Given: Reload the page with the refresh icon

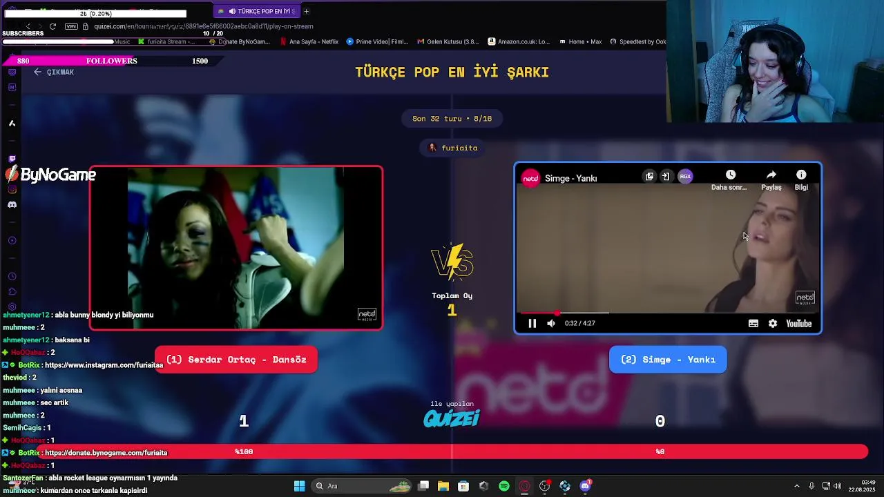Looking at the screenshot, I should click(x=52, y=26).
